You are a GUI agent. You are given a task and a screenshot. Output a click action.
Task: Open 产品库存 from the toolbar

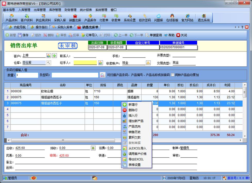90,18
